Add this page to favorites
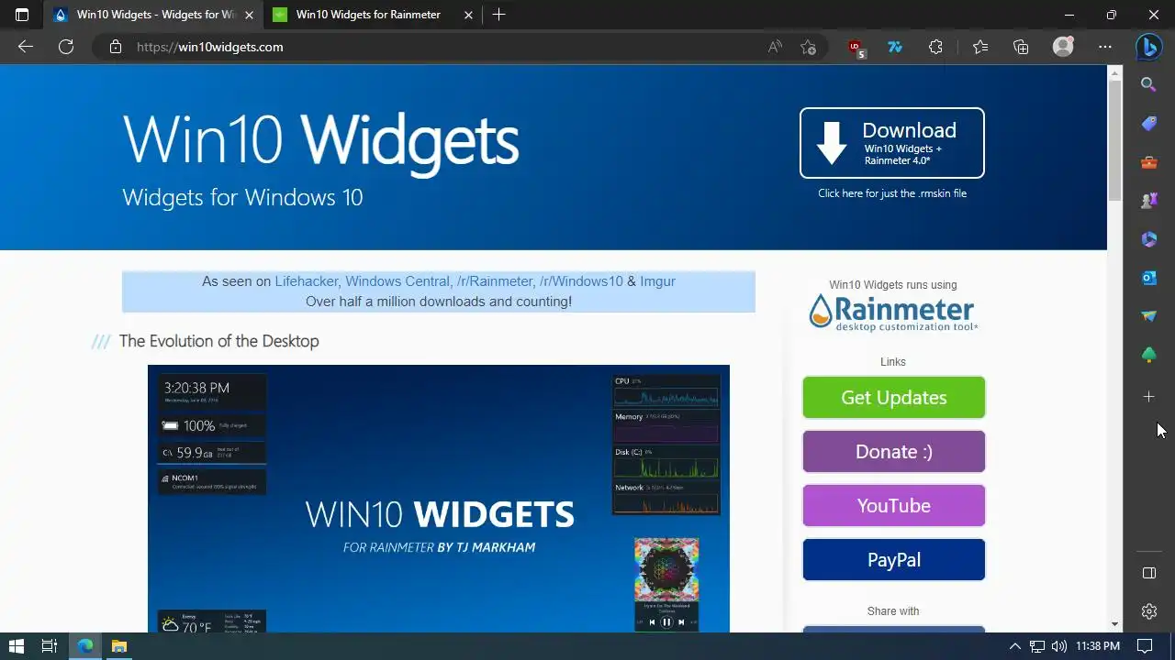Viewport: 1175px width, 660px height. 808,47
